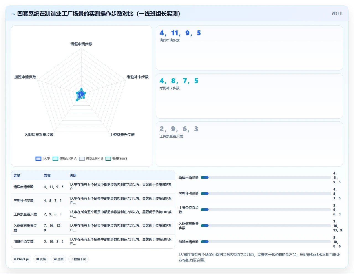Click the 数据 column header

(47, 176)
